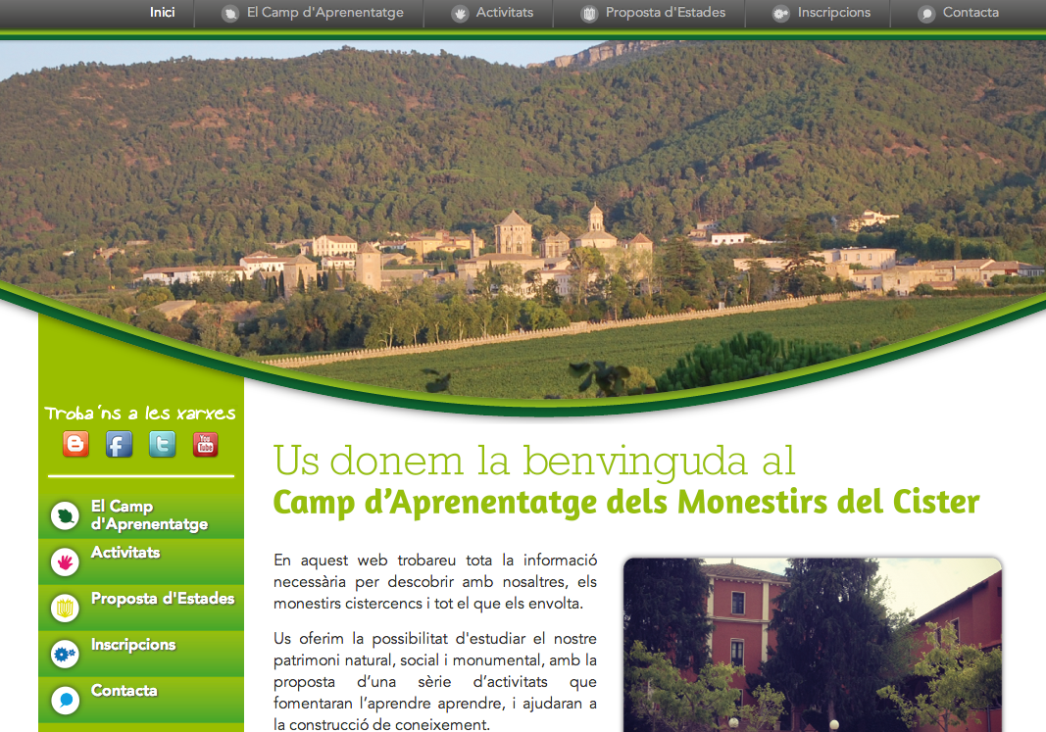Go to Activitats in the top navigation
The width and height of the screenshot is (1046, 732).
(x=504, y=13)
